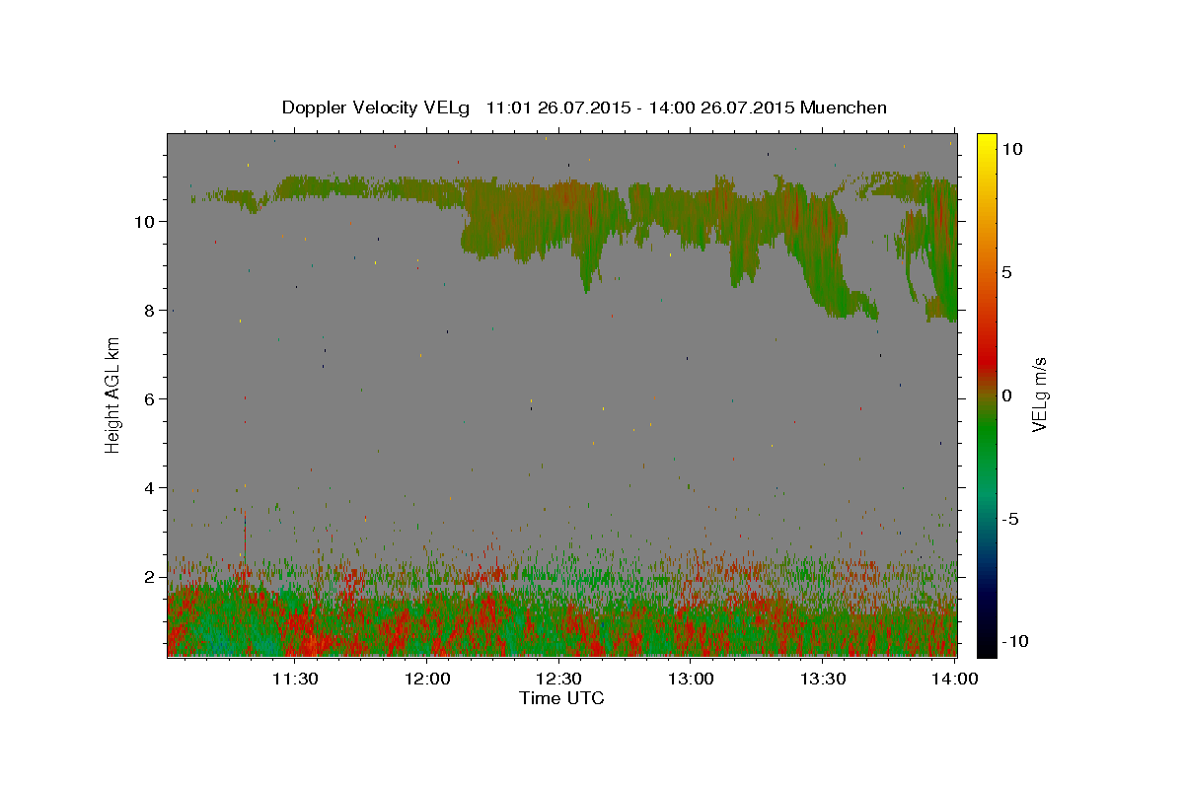Viewport: 1184px width, 789px height.
Task: Click the 12:00 time tick label
Action: point(427,679)
